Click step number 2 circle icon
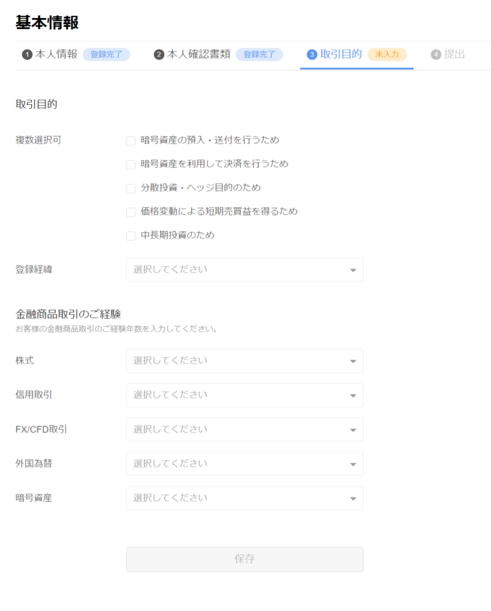491x611 pixels. (x=159, y=54)
